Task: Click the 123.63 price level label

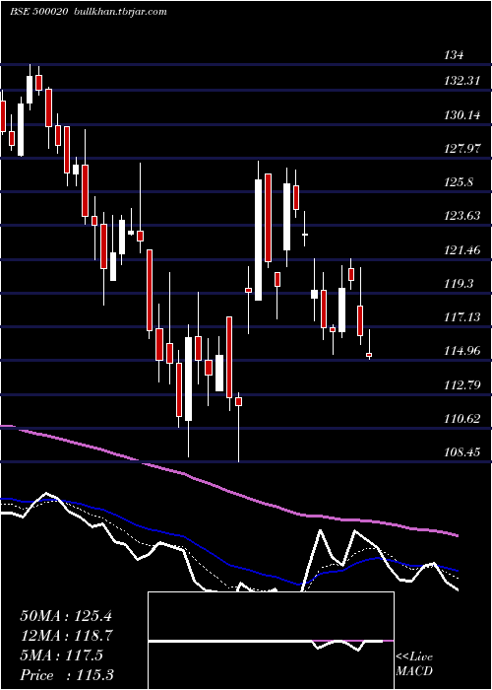Action: coord(462,216)
